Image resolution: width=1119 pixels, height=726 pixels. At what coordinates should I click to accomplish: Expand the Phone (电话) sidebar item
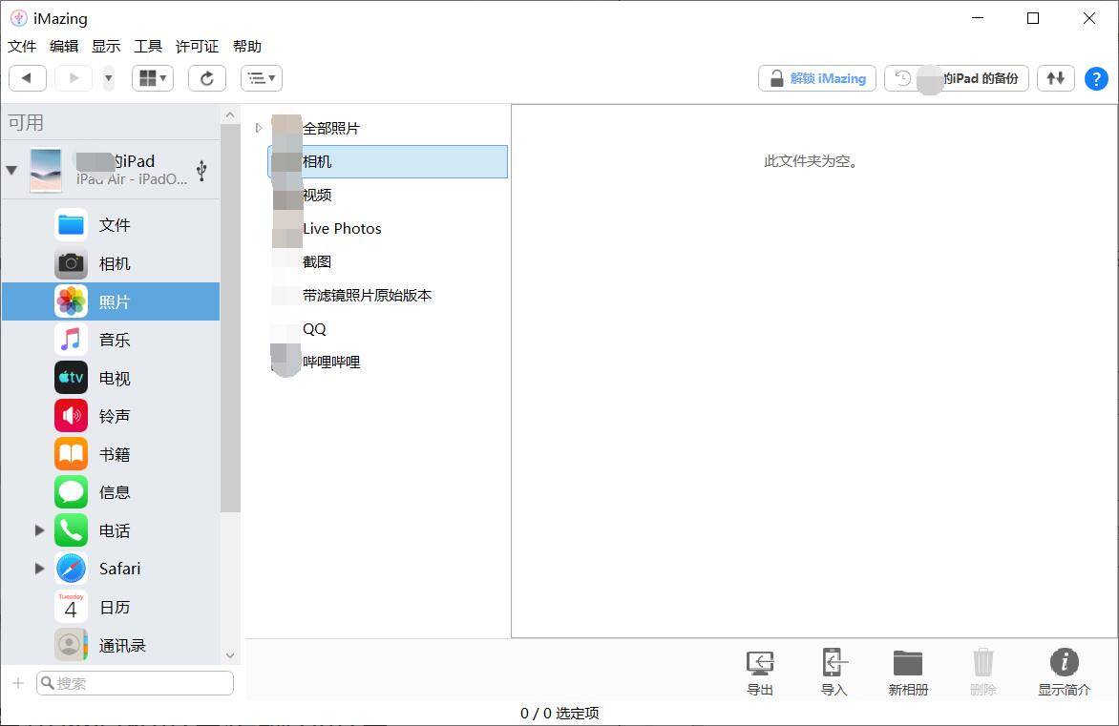39,530
